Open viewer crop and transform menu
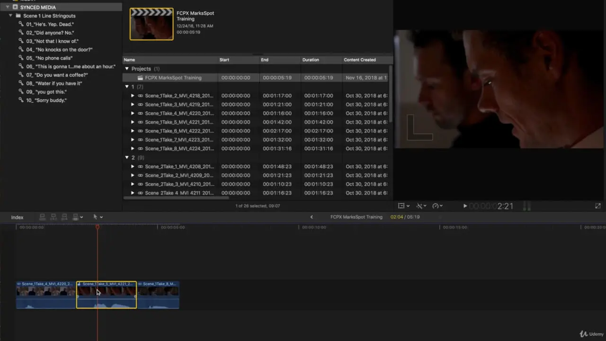 [x=404, y=206]
